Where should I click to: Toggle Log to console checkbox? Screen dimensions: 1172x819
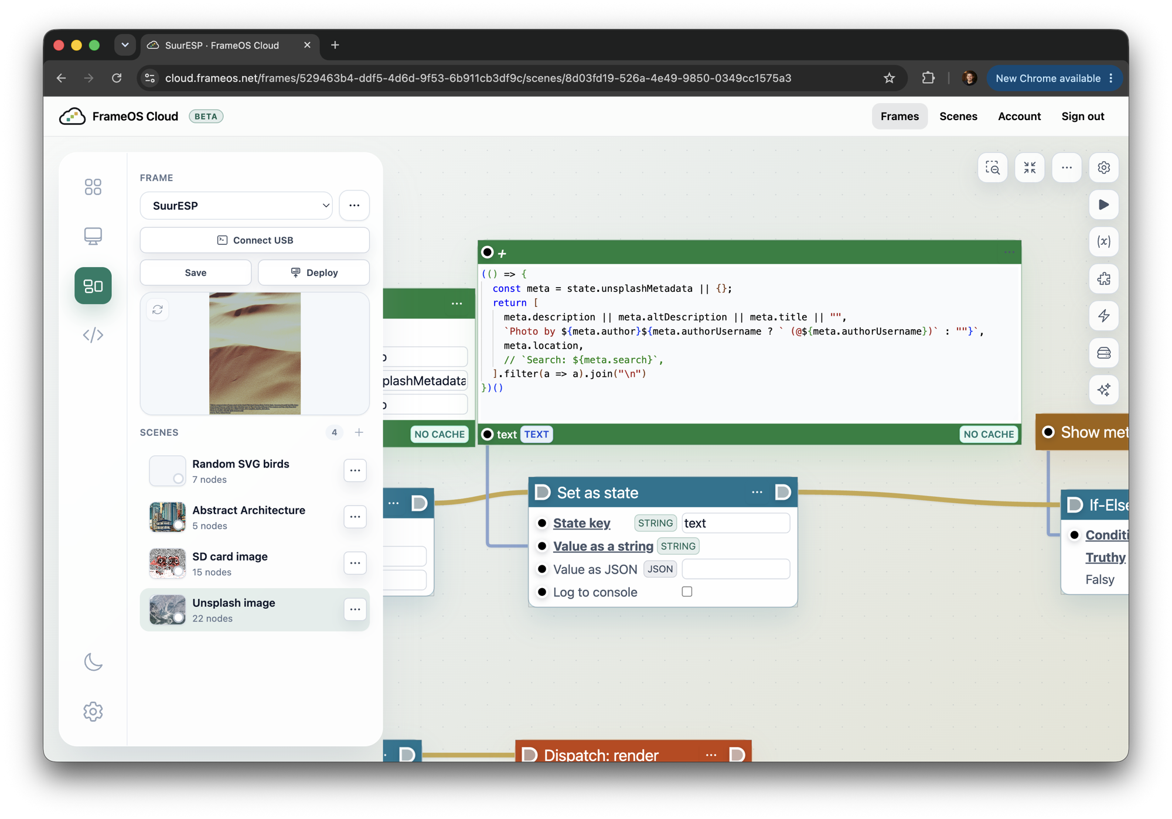[x=687, y=592]
